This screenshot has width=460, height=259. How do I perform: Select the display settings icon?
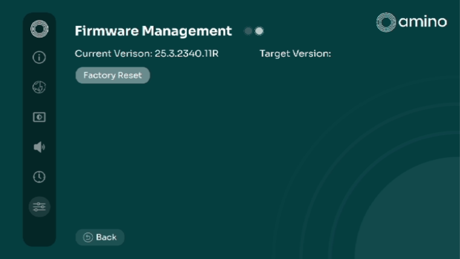click(39, 117)
